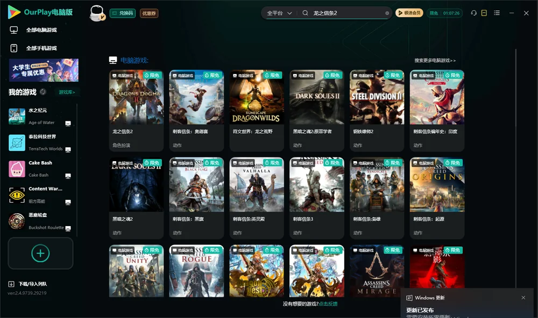538x318 pixels.
Task: Focus the search field containing 龙之信条2
Action: [347, 13]
